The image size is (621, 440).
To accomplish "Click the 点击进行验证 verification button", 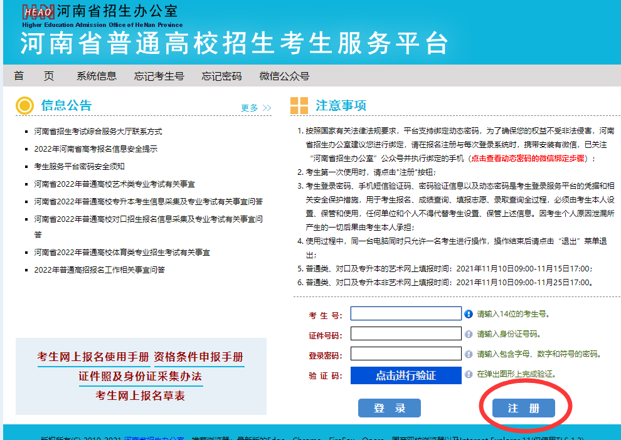I will (405, 375).
